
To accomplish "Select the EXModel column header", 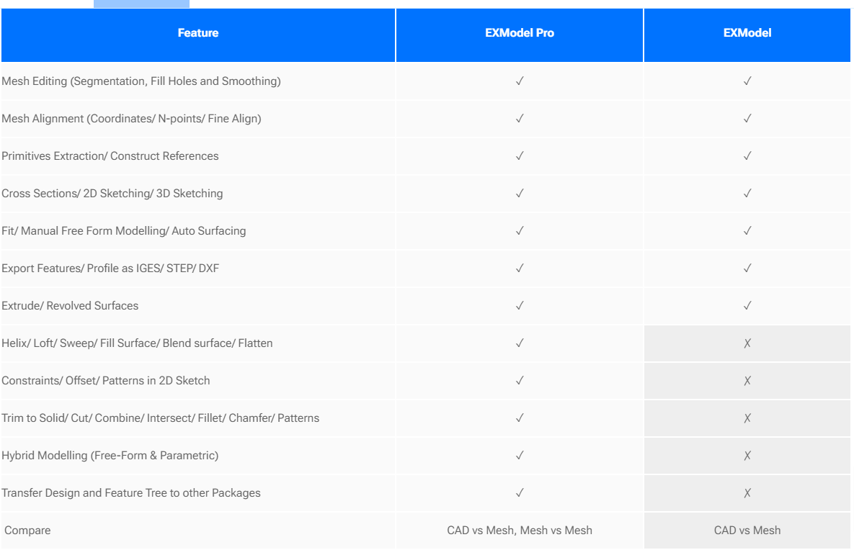I will click(747, 33).
